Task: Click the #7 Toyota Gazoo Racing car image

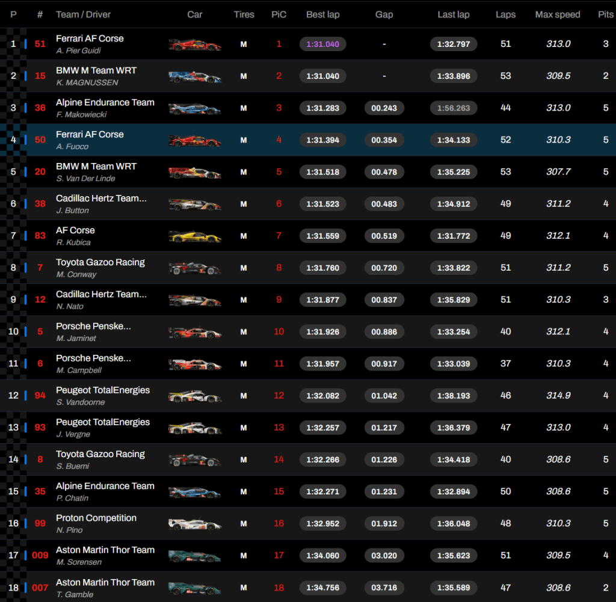Action: tap(195, 268)
